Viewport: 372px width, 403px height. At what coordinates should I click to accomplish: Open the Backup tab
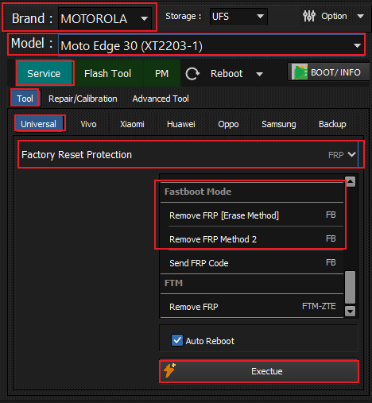[332, 124]
